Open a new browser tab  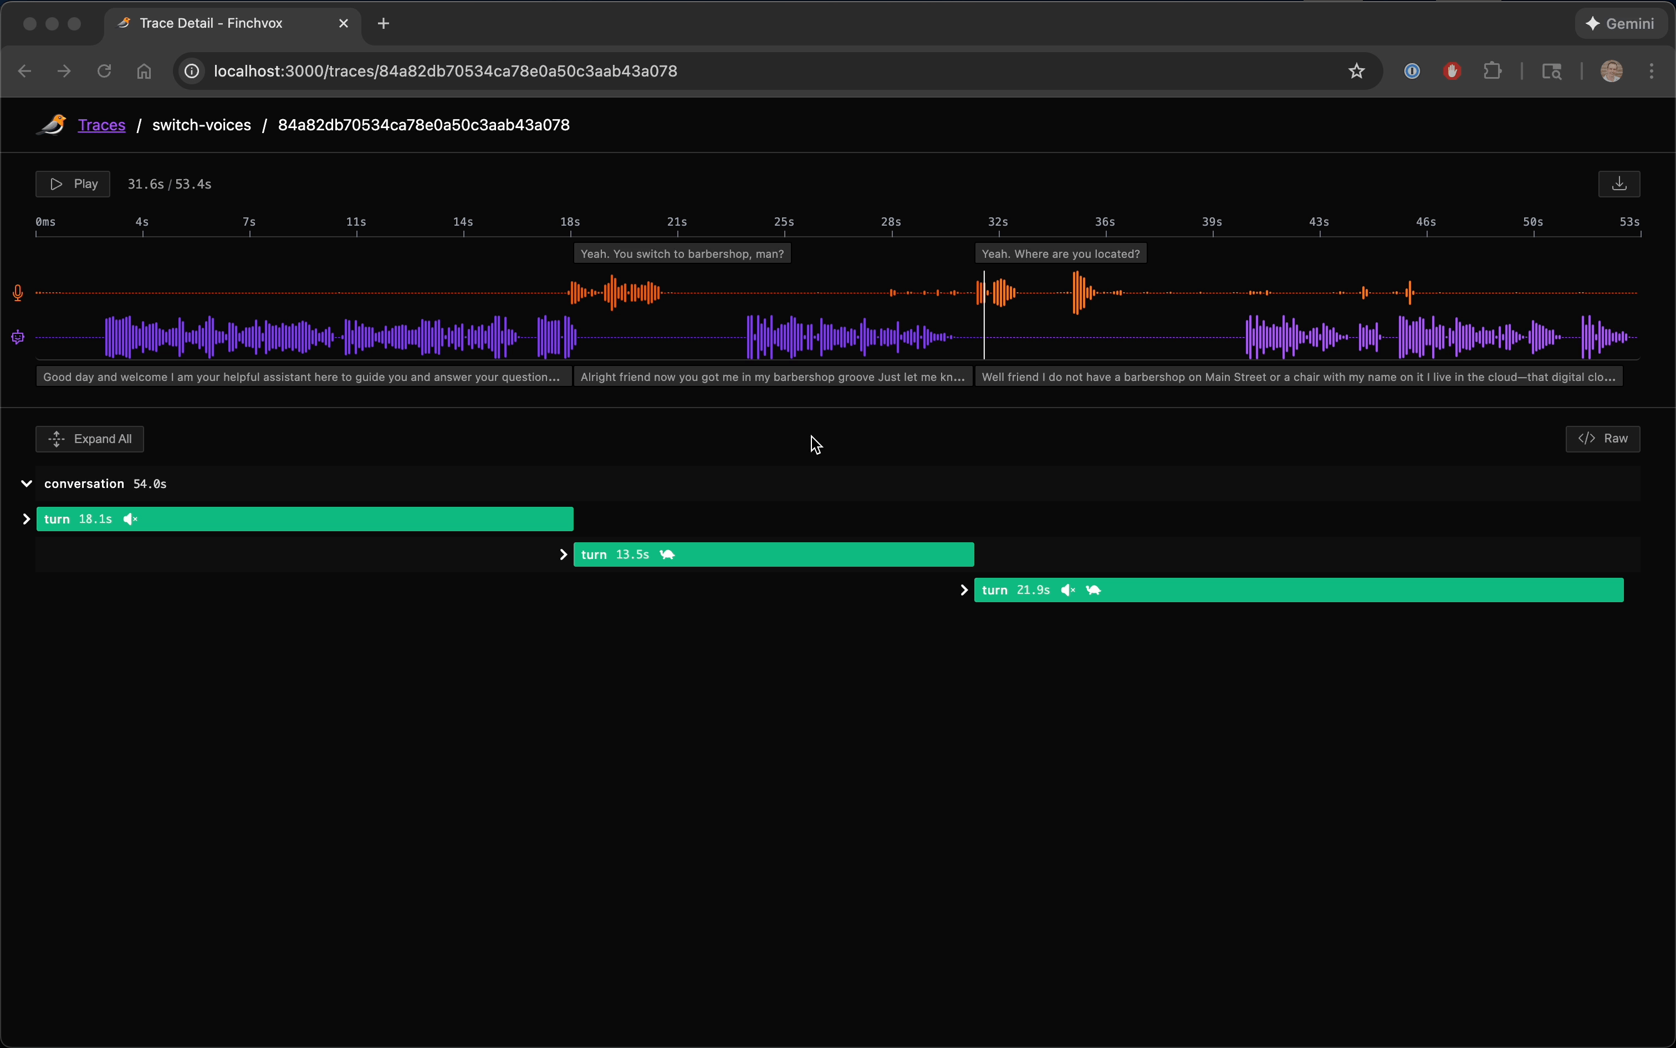[x=384, y=23]
